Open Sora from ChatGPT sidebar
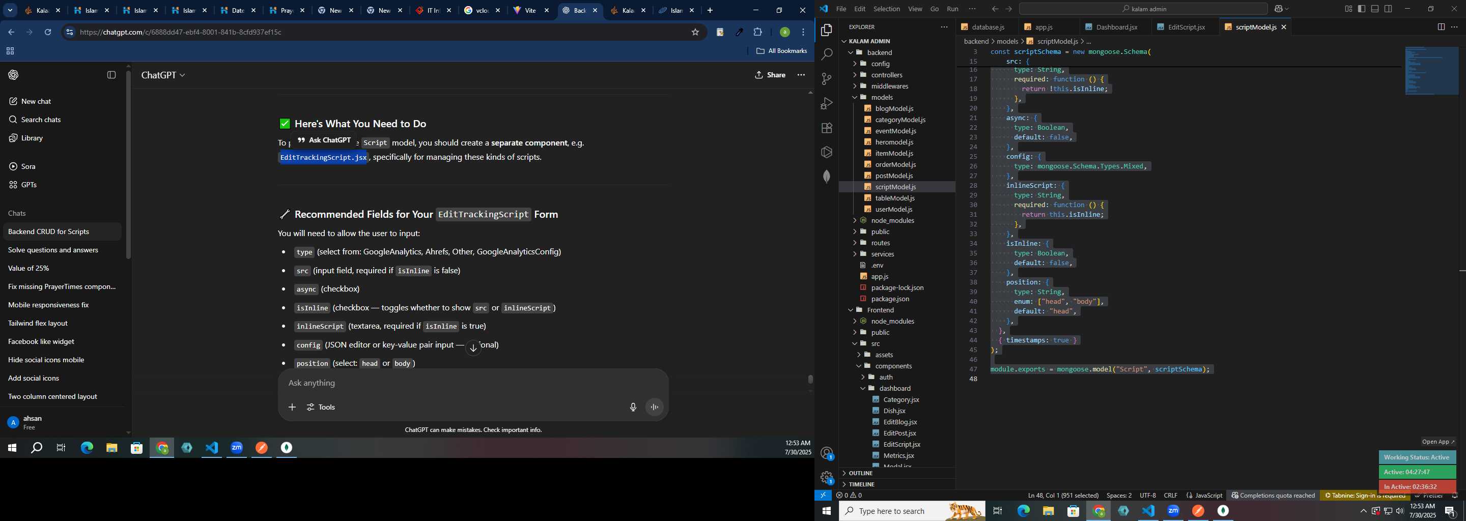Image resolution: width=1466 pixels, height=521 pixels. (22, 167)
